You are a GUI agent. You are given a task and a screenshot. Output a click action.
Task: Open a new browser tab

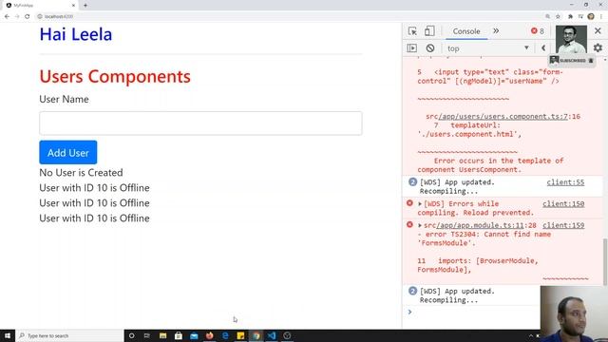point(85,6)
